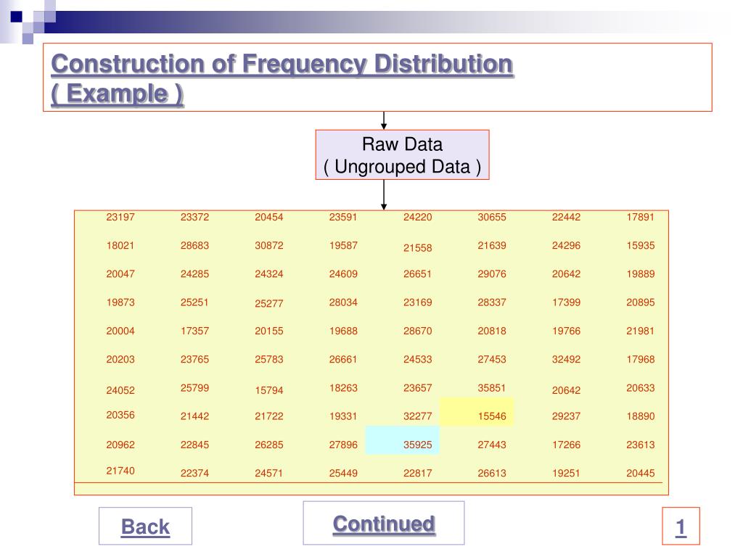
Task: Click data value 24609
Action: [343, 273]
